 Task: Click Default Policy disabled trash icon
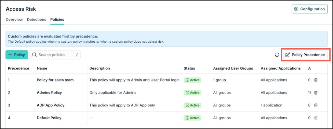tap(316, 118)
